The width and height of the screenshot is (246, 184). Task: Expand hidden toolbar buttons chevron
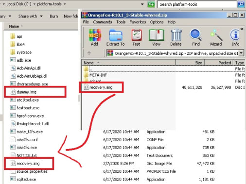pyautogui.click(x=242, y=29)
